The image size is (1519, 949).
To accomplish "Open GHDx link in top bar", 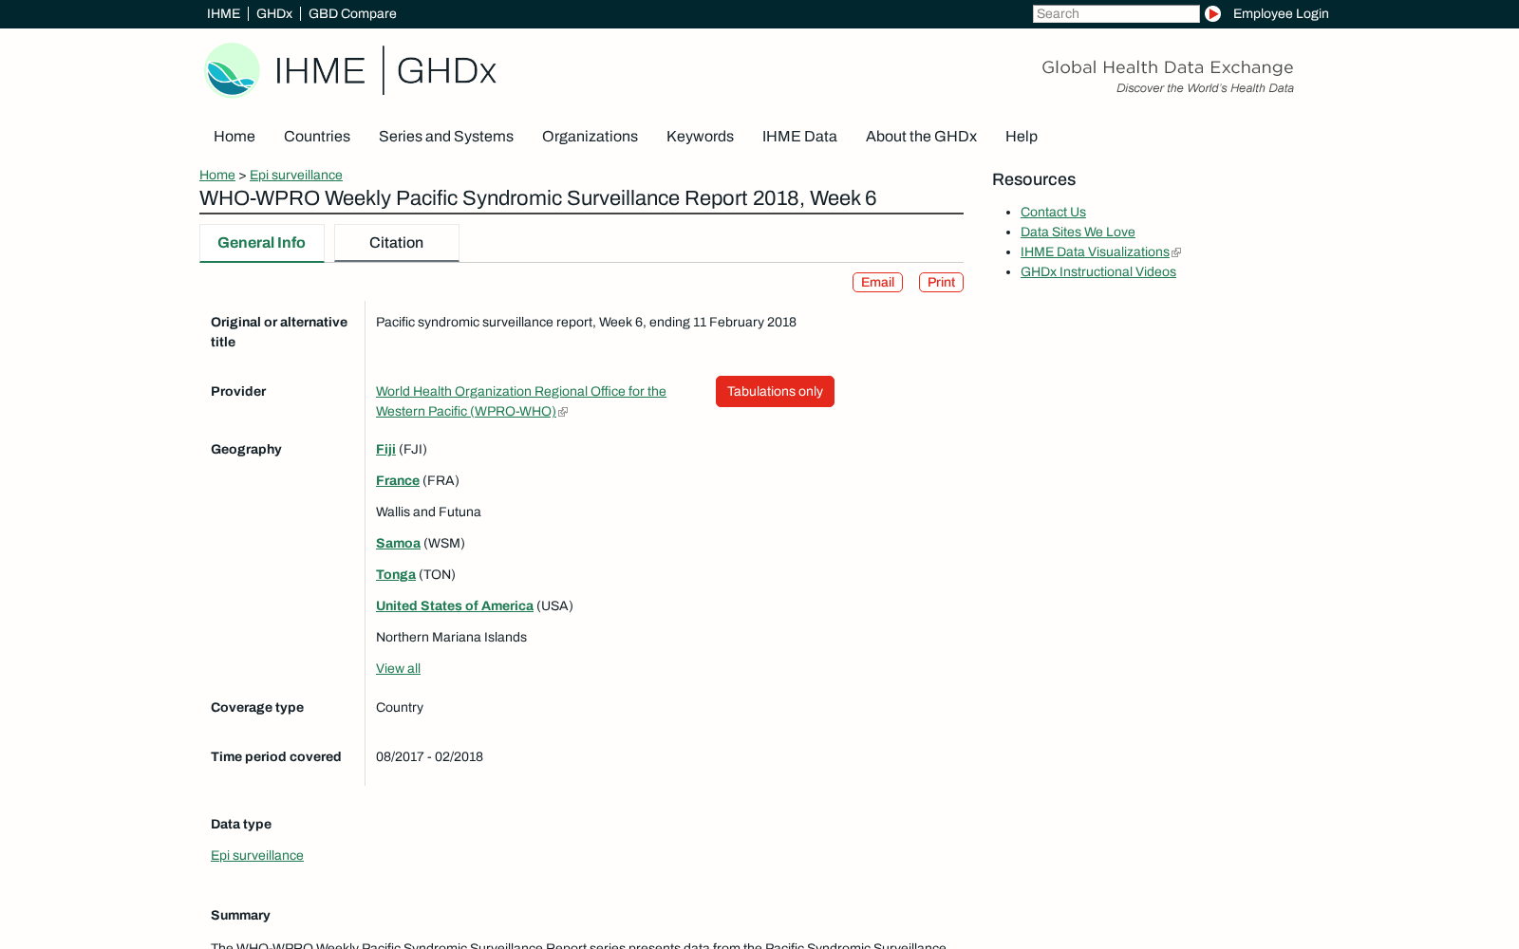I will pyautogui.click(x=274, y=13).
